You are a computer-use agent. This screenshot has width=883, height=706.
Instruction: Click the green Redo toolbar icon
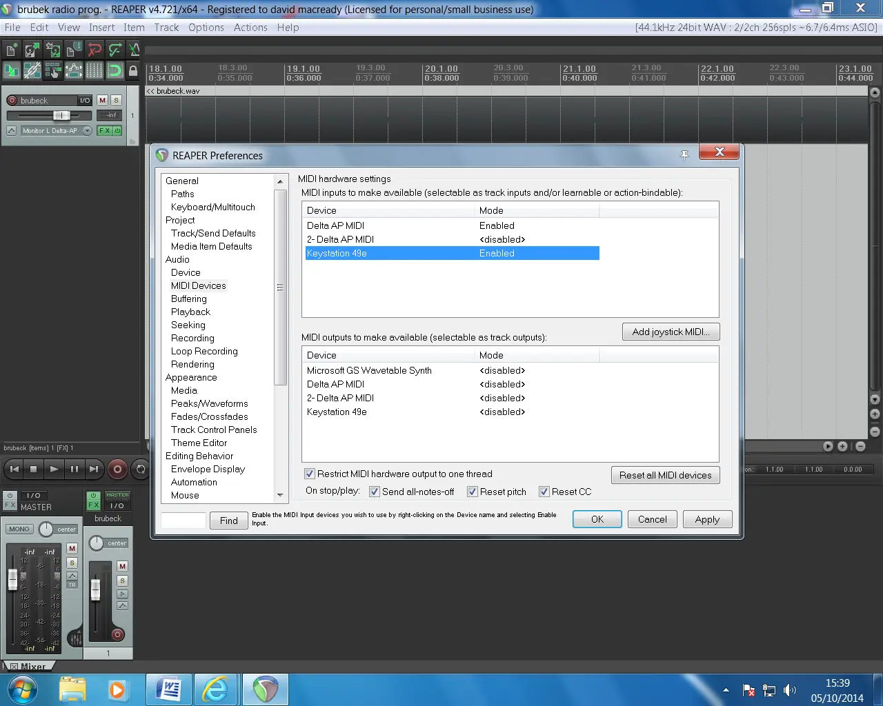pos(115,50)
